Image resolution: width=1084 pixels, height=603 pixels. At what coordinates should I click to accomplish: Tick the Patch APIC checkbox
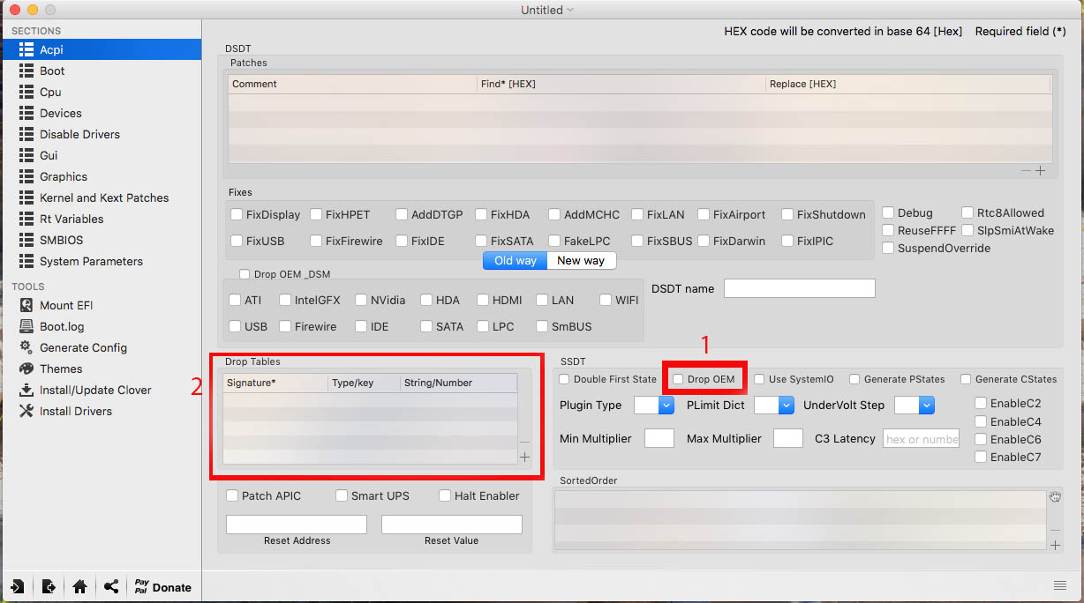(x=232, y=495)
